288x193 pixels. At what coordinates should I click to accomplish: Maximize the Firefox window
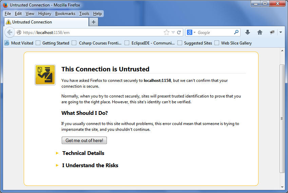[265, 3]
